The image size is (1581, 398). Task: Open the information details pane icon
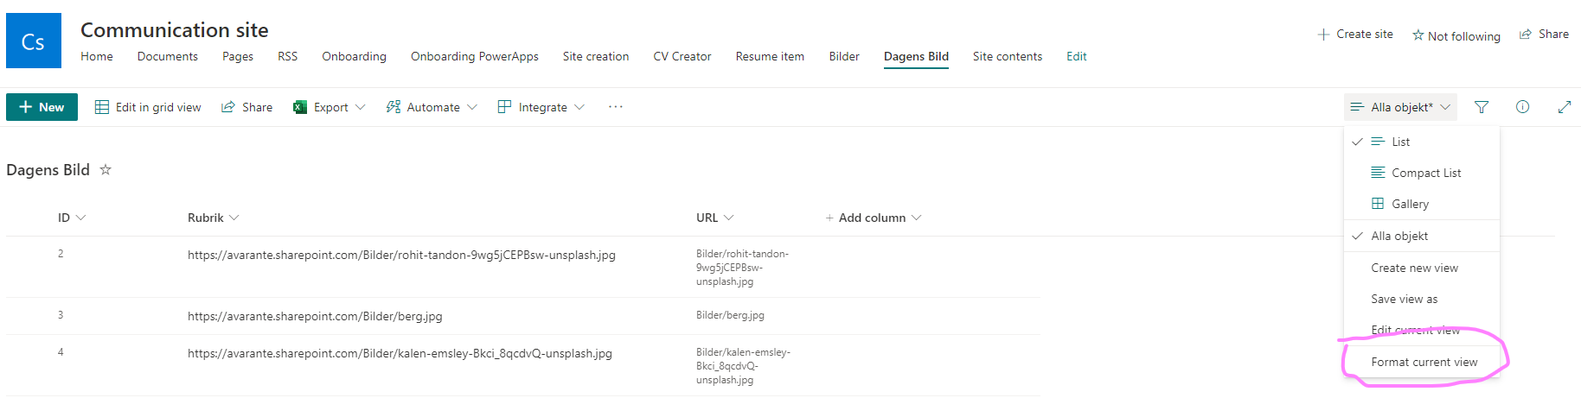pos(1522,107)
